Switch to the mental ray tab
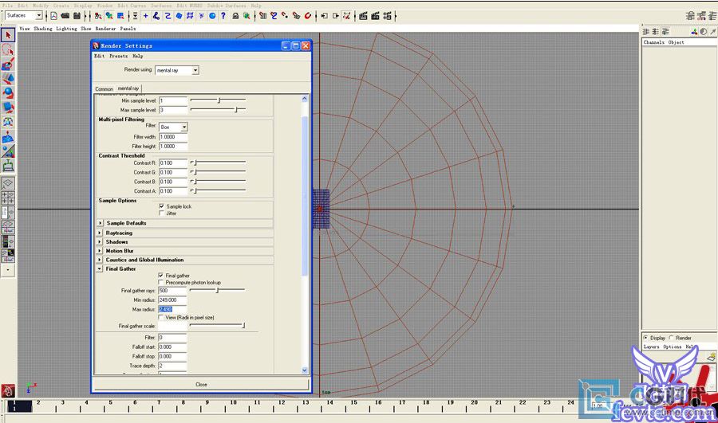The image size is (718, 423). coord(128,88)
